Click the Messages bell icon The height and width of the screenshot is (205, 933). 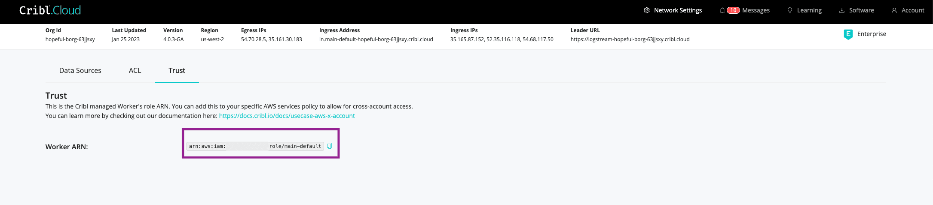[x=722, y=10]
